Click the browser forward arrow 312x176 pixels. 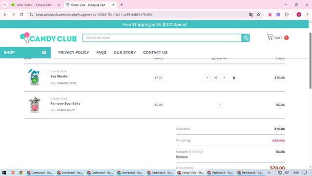pos(13,15)
